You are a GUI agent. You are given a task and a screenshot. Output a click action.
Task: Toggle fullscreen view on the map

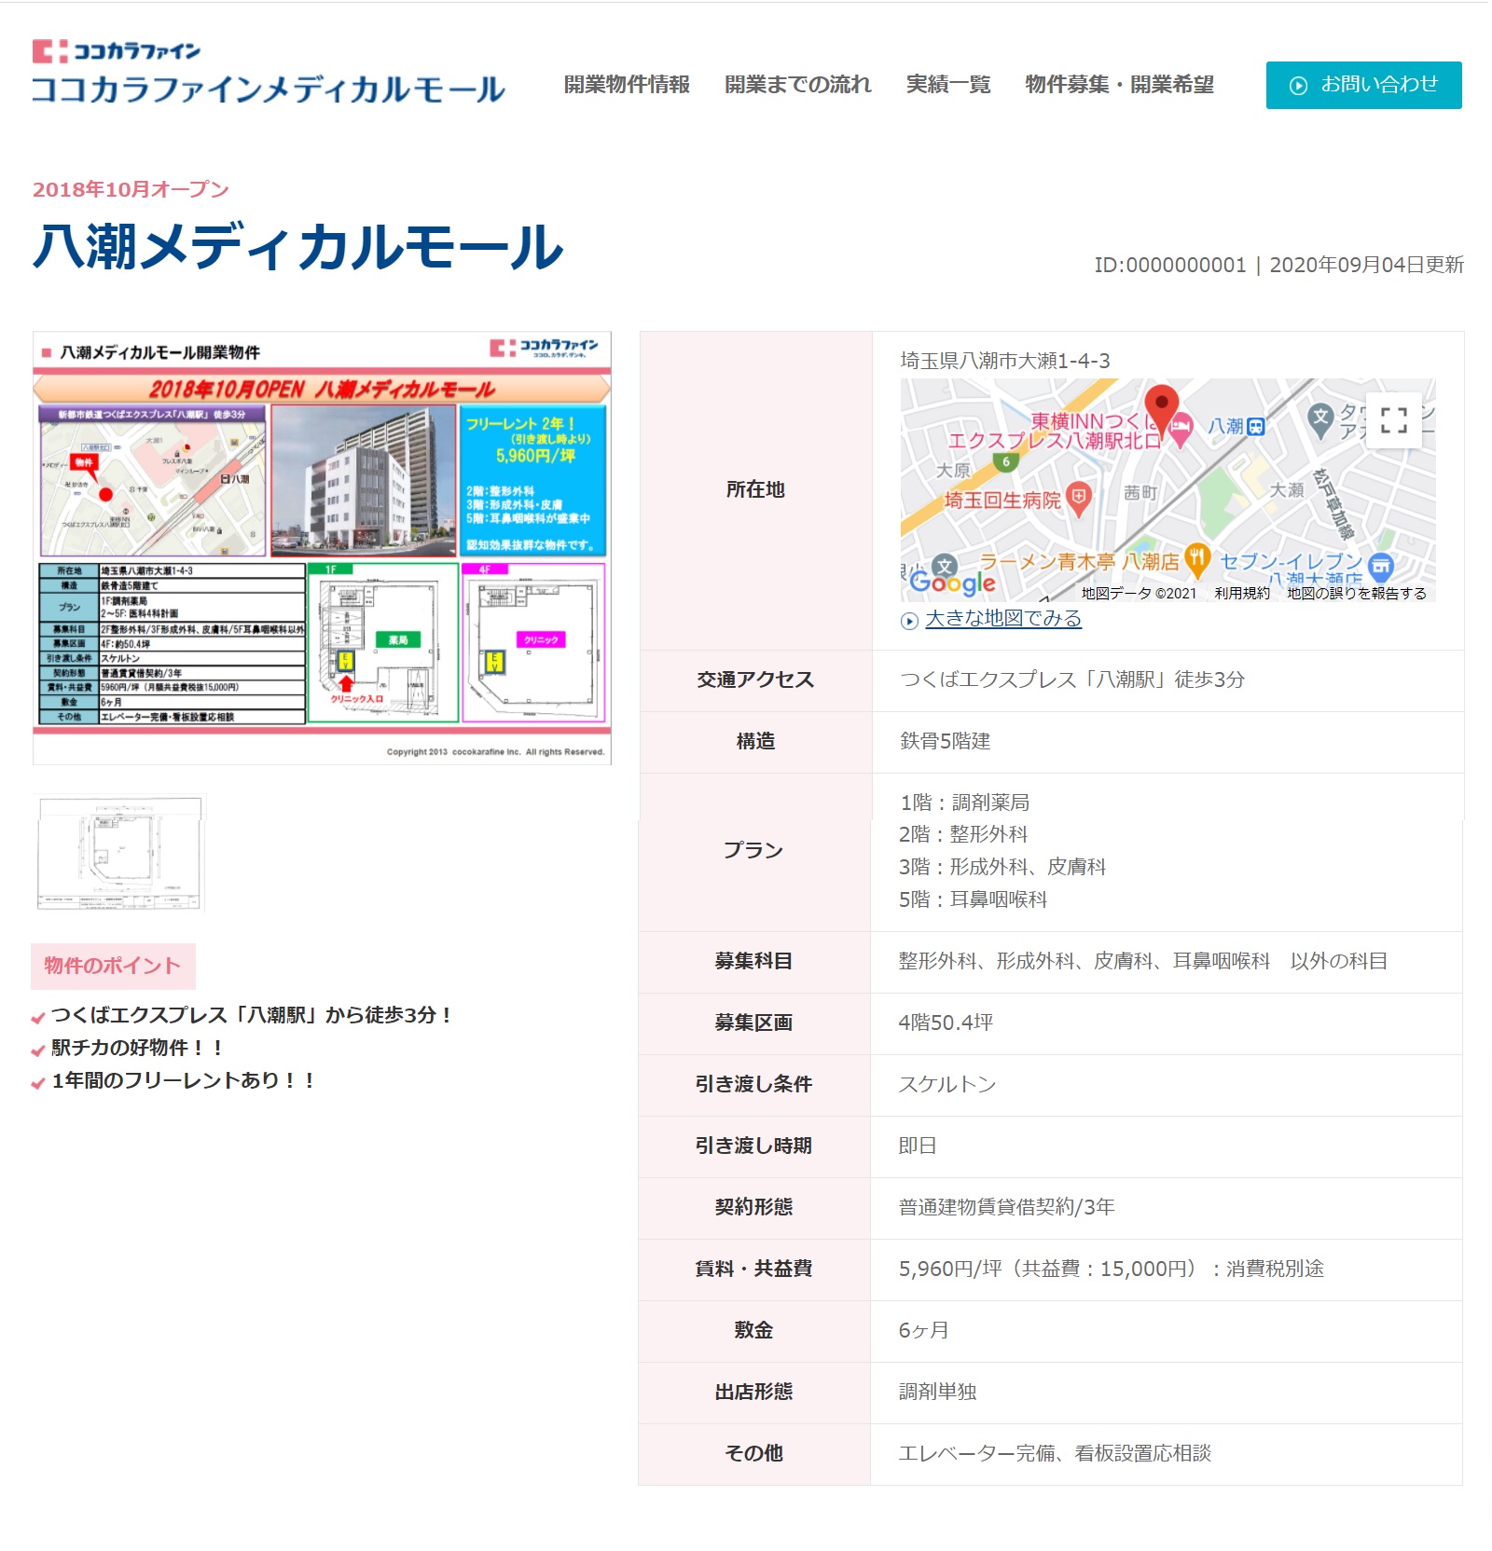click(x=1393, y=420)
